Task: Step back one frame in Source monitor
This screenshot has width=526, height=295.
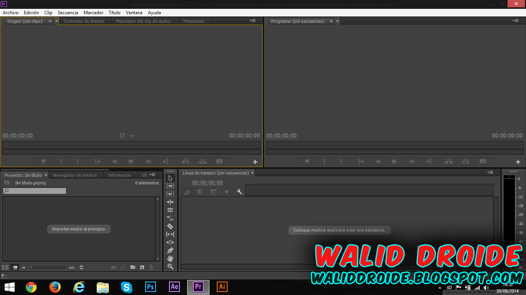Action: pyautogui.click(x=114, y=162)
